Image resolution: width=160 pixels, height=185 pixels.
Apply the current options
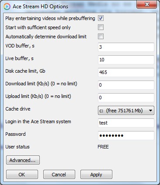[x=96, y=175]
